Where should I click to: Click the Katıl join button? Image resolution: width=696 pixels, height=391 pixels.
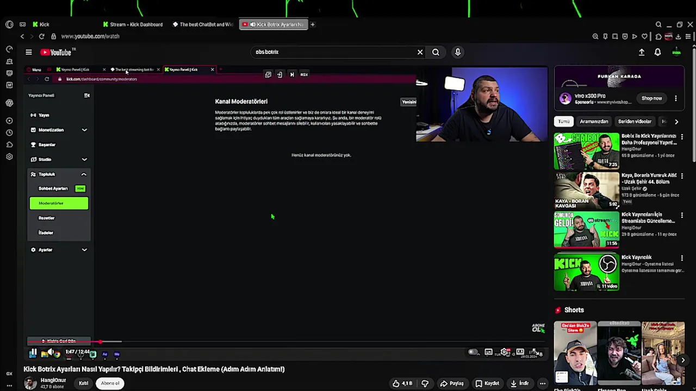click(83, 383)
